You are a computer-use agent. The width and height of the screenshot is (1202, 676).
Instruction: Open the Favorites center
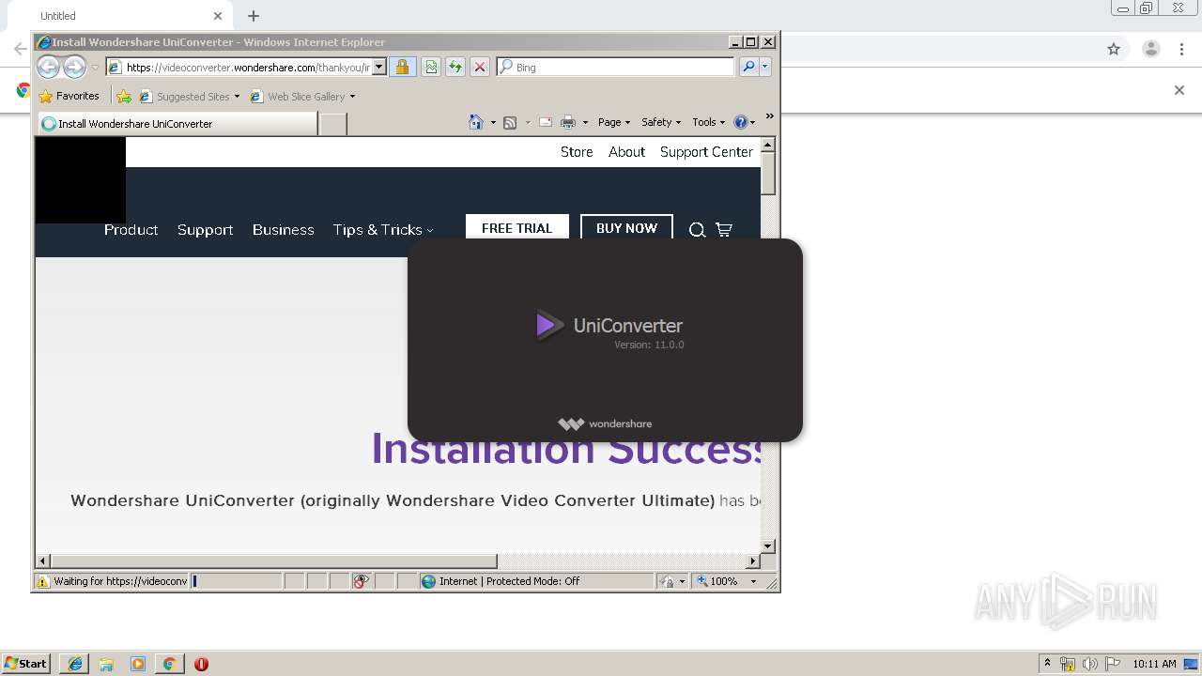tap(69, 96)
